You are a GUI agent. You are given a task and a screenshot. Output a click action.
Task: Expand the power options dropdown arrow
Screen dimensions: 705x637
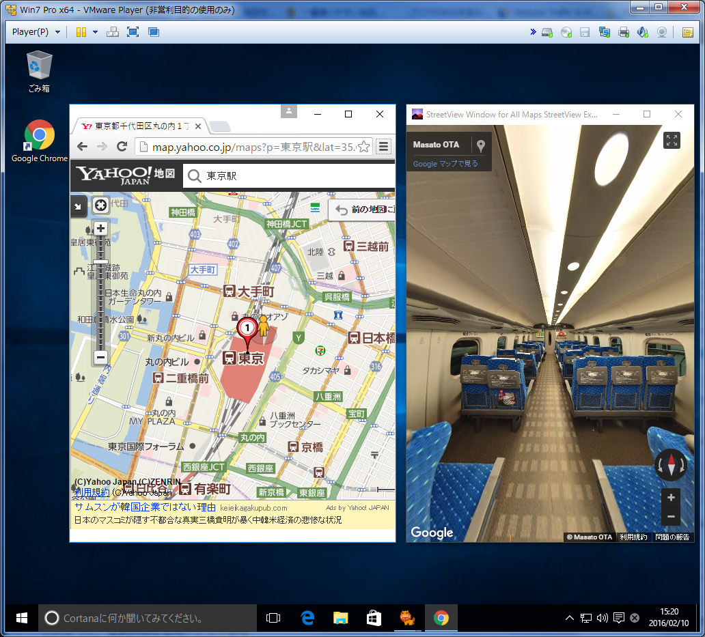tap(96, 32)
